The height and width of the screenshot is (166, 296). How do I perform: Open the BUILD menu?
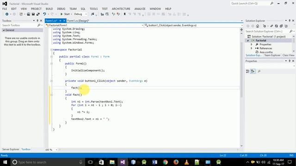point(49,9)
